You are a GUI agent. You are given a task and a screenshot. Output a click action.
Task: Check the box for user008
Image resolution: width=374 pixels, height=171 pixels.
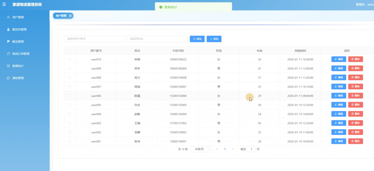click(69, 78)
